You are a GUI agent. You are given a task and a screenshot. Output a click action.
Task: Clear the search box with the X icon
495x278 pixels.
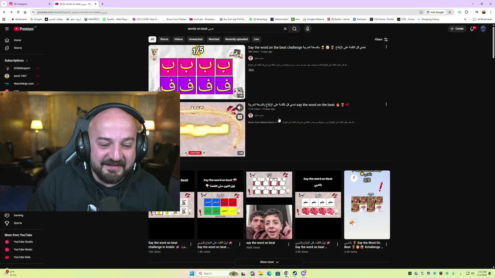point(285,29)
